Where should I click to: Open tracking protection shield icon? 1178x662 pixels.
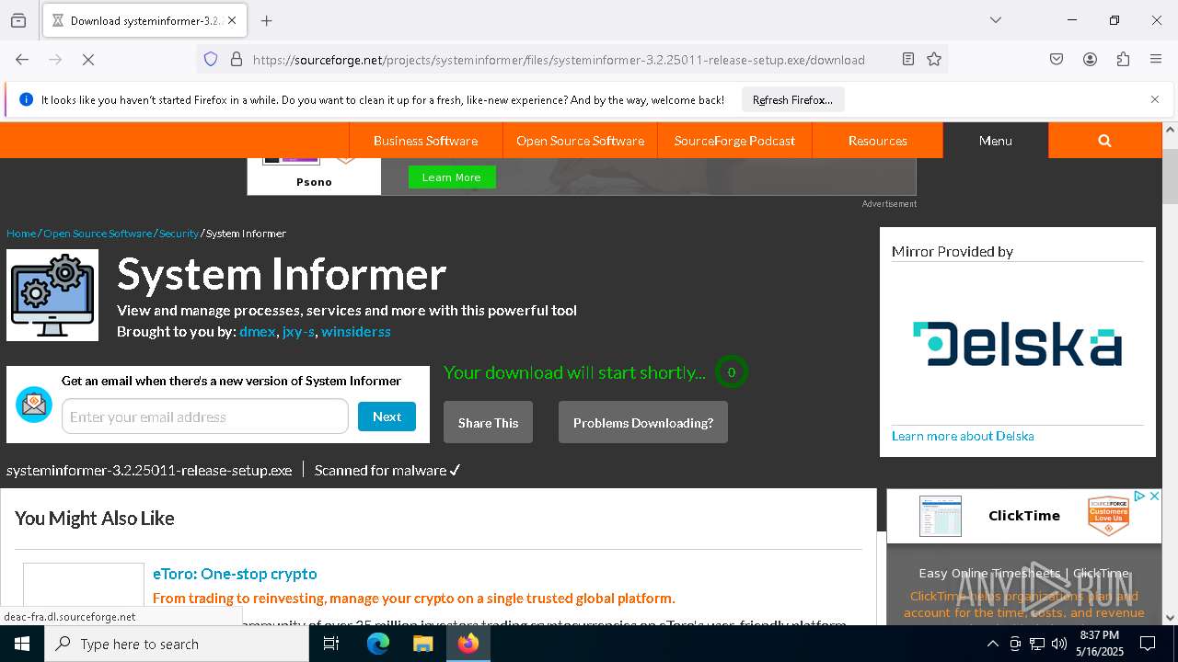[x=211, y=60]
